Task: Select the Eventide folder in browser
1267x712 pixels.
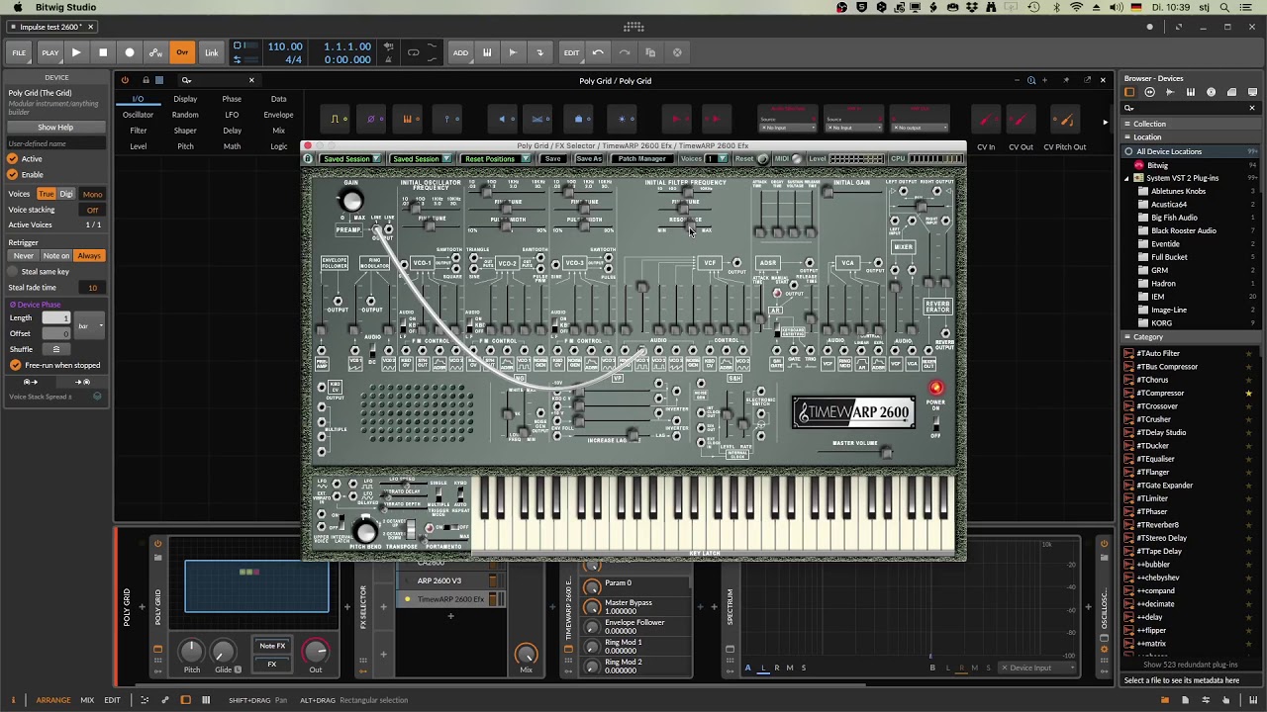Action: (1165, 244)
